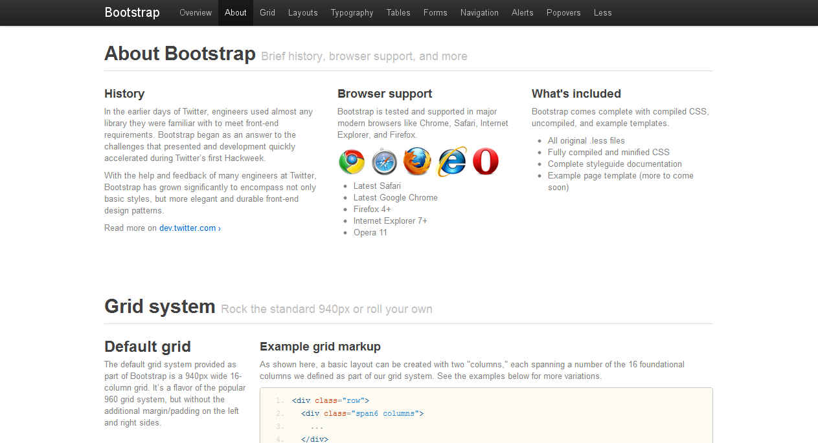Click code line with span6 columns
This screenshot has width=818, height=443.
coord(362,413)
